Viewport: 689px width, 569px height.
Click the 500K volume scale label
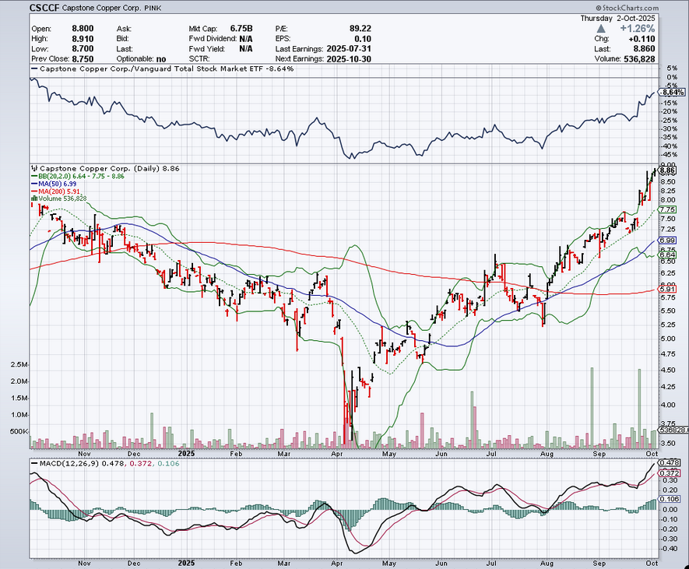tap(19, 431)
